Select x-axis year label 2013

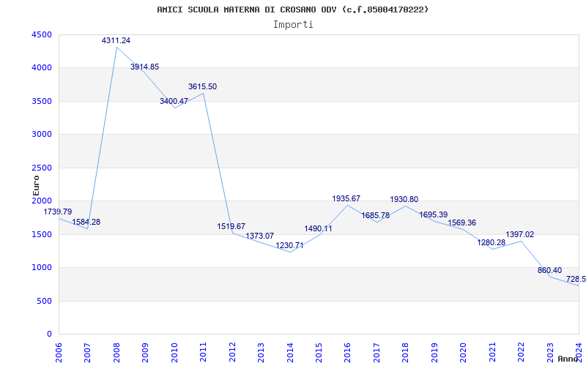click(261, 352)
